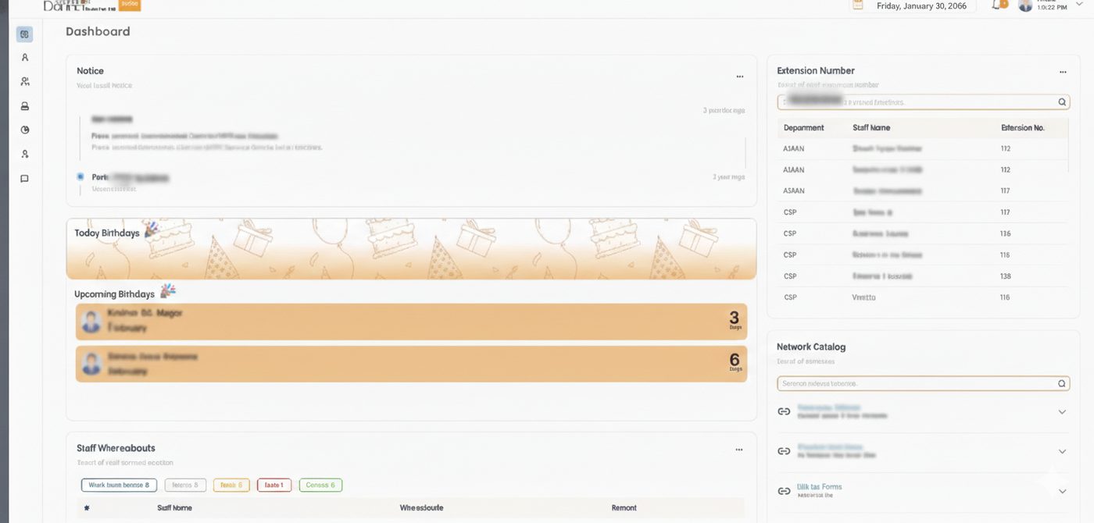Click the link icon of first catalog entry

pyautogui.click(x=784, y=411)
